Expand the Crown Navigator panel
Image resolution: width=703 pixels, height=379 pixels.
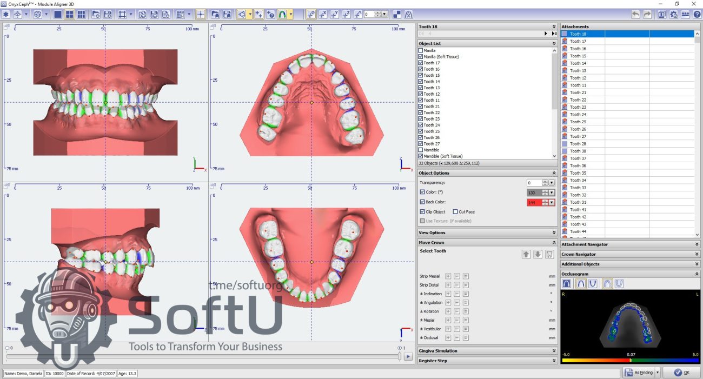coord(697,254)
